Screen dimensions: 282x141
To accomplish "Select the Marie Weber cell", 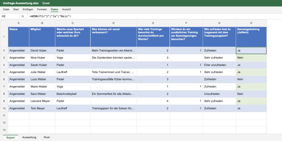I will (x=42, y=86).
